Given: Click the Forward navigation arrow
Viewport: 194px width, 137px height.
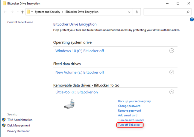Looking at the screenshot, I should coord(12,12).
